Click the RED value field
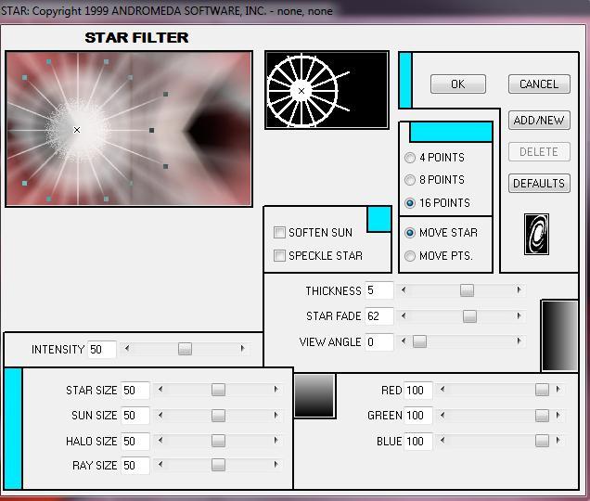 point(418,390)
